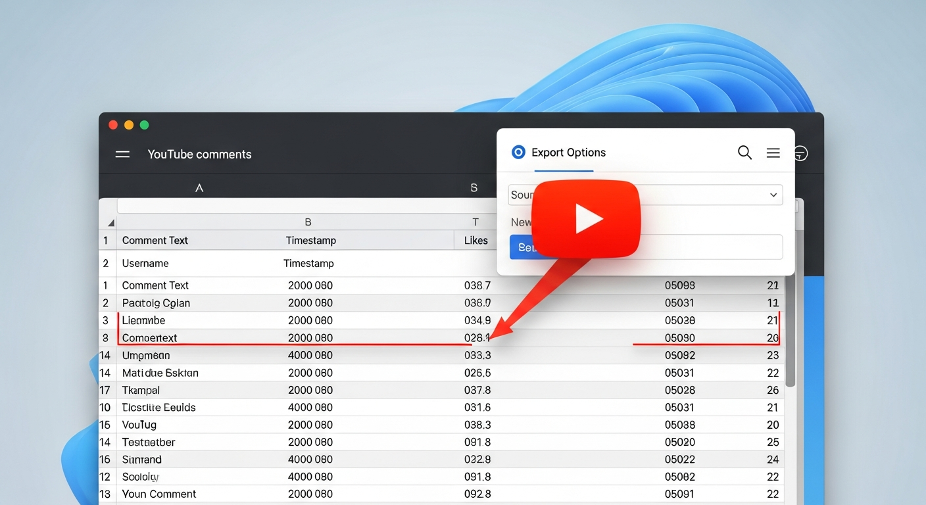The height and width of the screenshot is (505, 926).
Task: Click the 05022 value
Action: tap(680, 460)
